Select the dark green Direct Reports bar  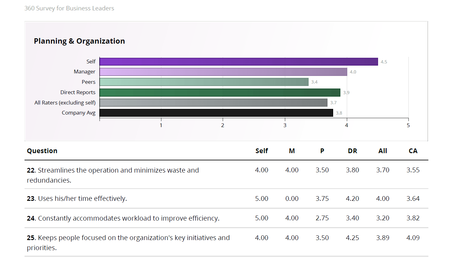[220, 93]
